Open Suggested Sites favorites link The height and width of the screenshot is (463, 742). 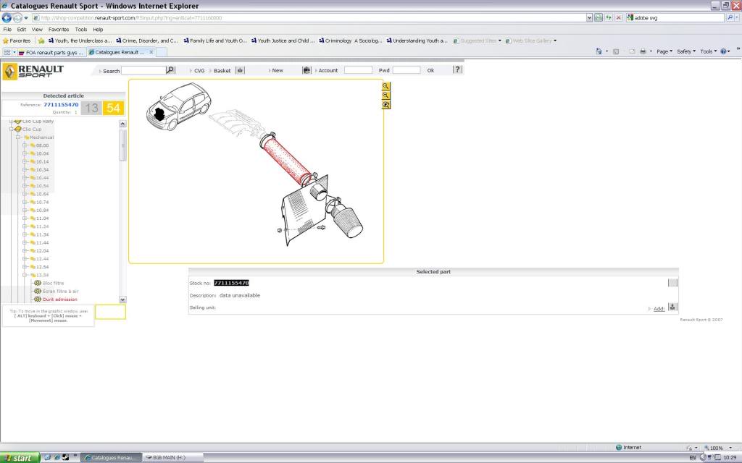478,41
